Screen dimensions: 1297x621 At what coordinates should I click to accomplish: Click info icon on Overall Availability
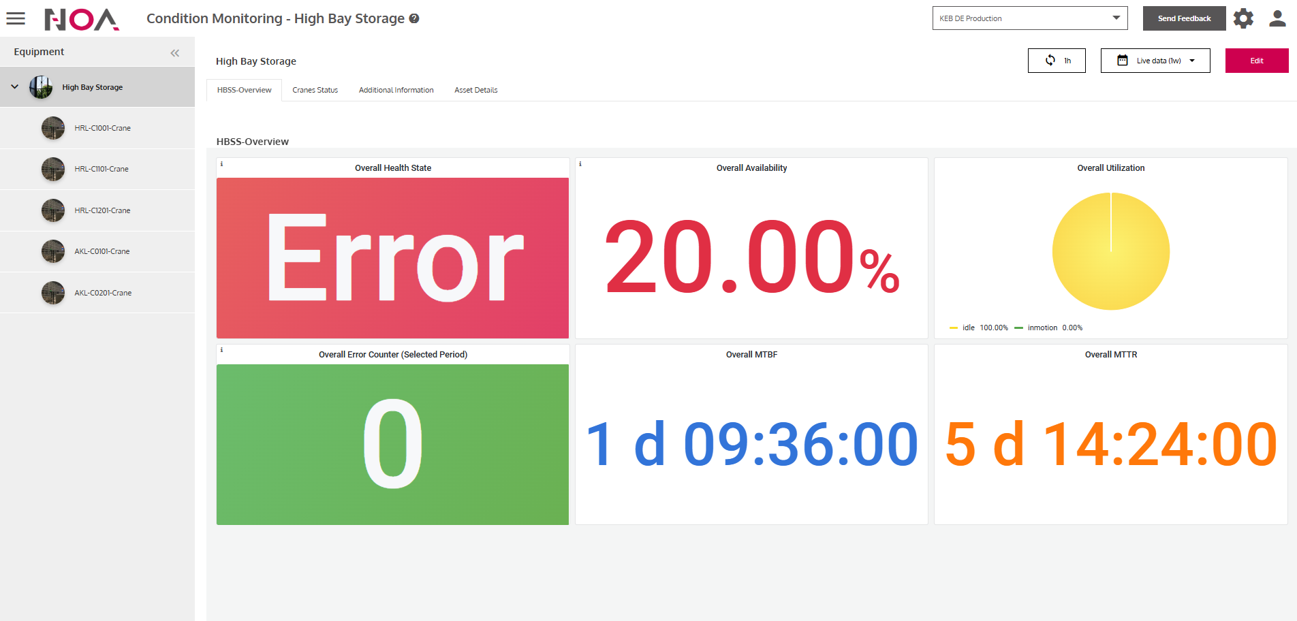point(580,164)
